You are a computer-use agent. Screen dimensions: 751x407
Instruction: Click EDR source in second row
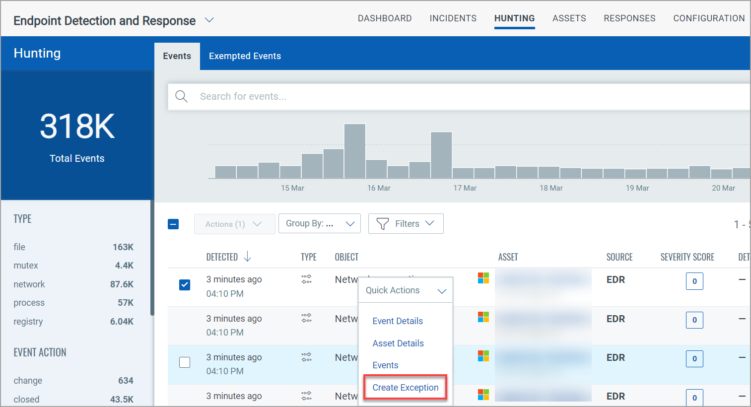(615, 319)
